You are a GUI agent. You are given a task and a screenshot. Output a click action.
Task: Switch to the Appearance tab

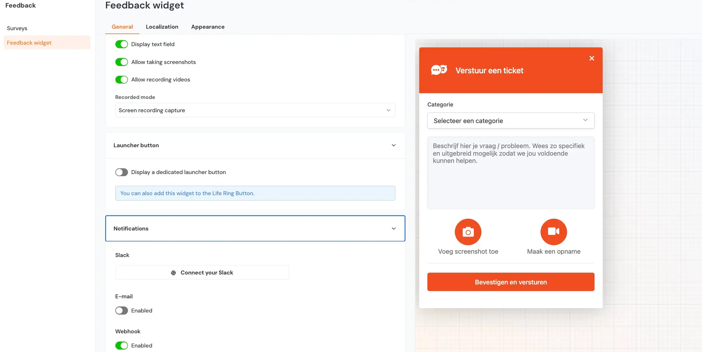pyautogui.click(x=208, y=27)
